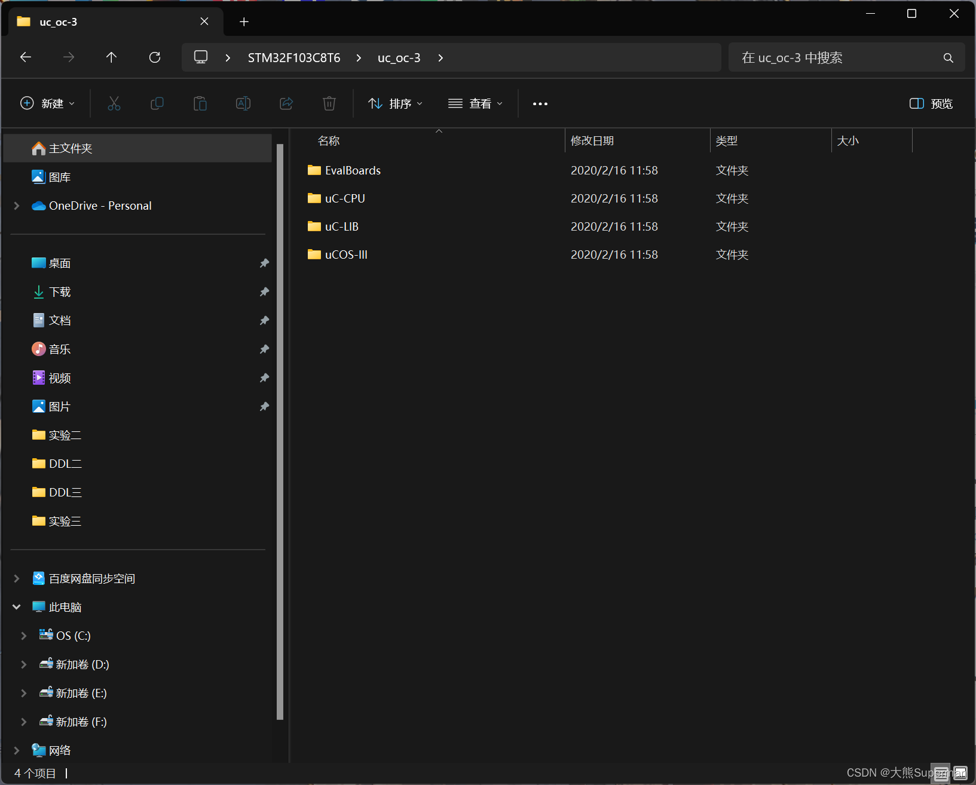Switch to details view in status bar
This screenshot has height=785, width=976.
point(941,773)
